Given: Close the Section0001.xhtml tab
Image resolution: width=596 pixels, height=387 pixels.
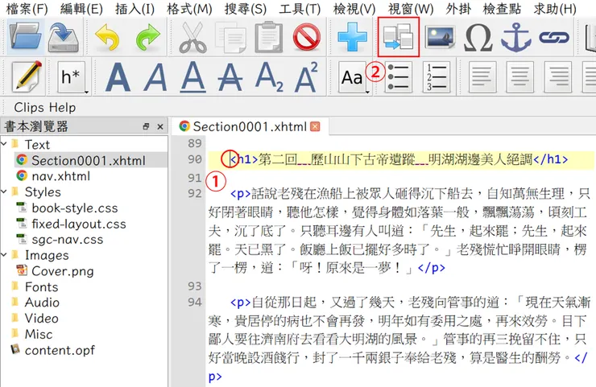Looking at the screenshot, I should [x=315, y=126].
